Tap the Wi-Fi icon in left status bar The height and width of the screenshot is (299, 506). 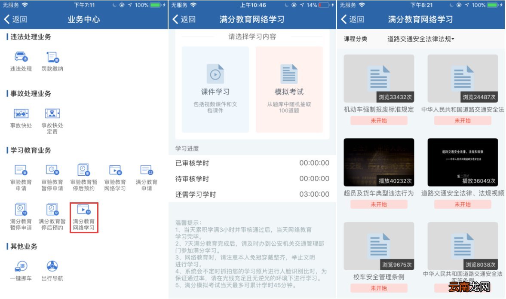[25, 5]
